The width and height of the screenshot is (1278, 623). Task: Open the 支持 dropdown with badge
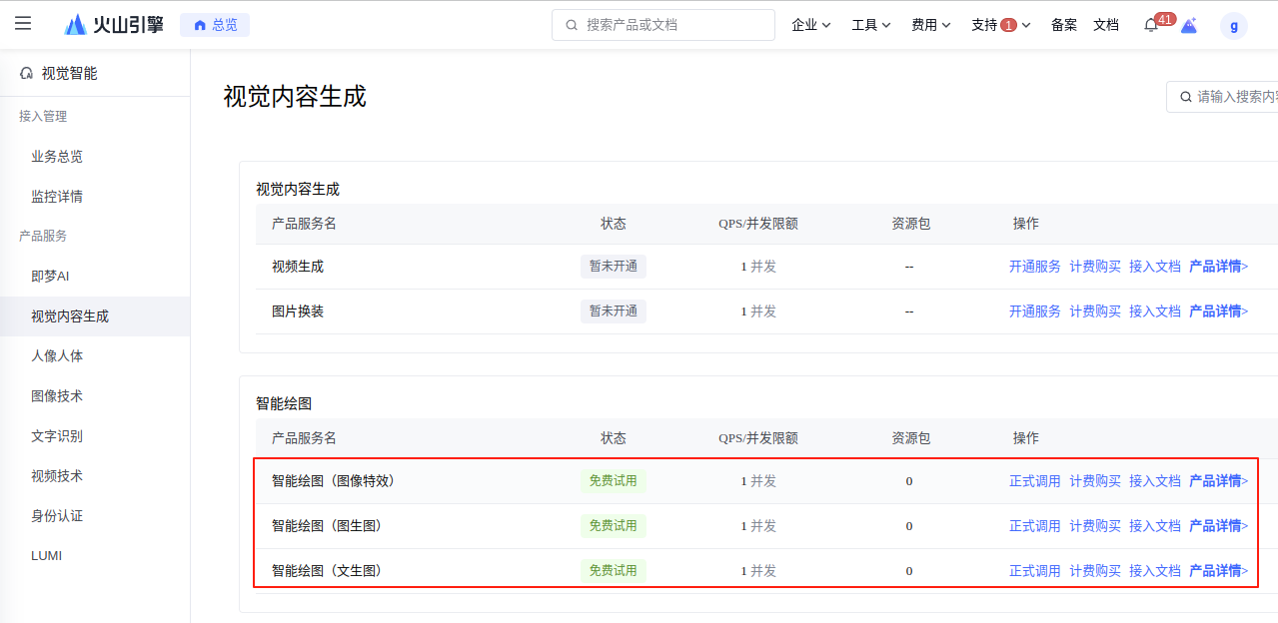point(1001,25)
